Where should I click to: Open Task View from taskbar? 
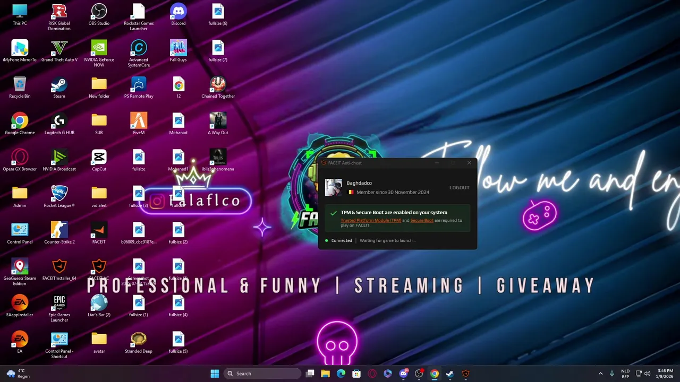click(x=310, y=374)
